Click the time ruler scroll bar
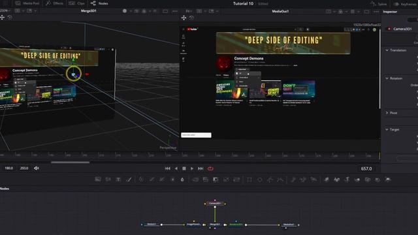418x235 pixels. [x=70, y=162]
